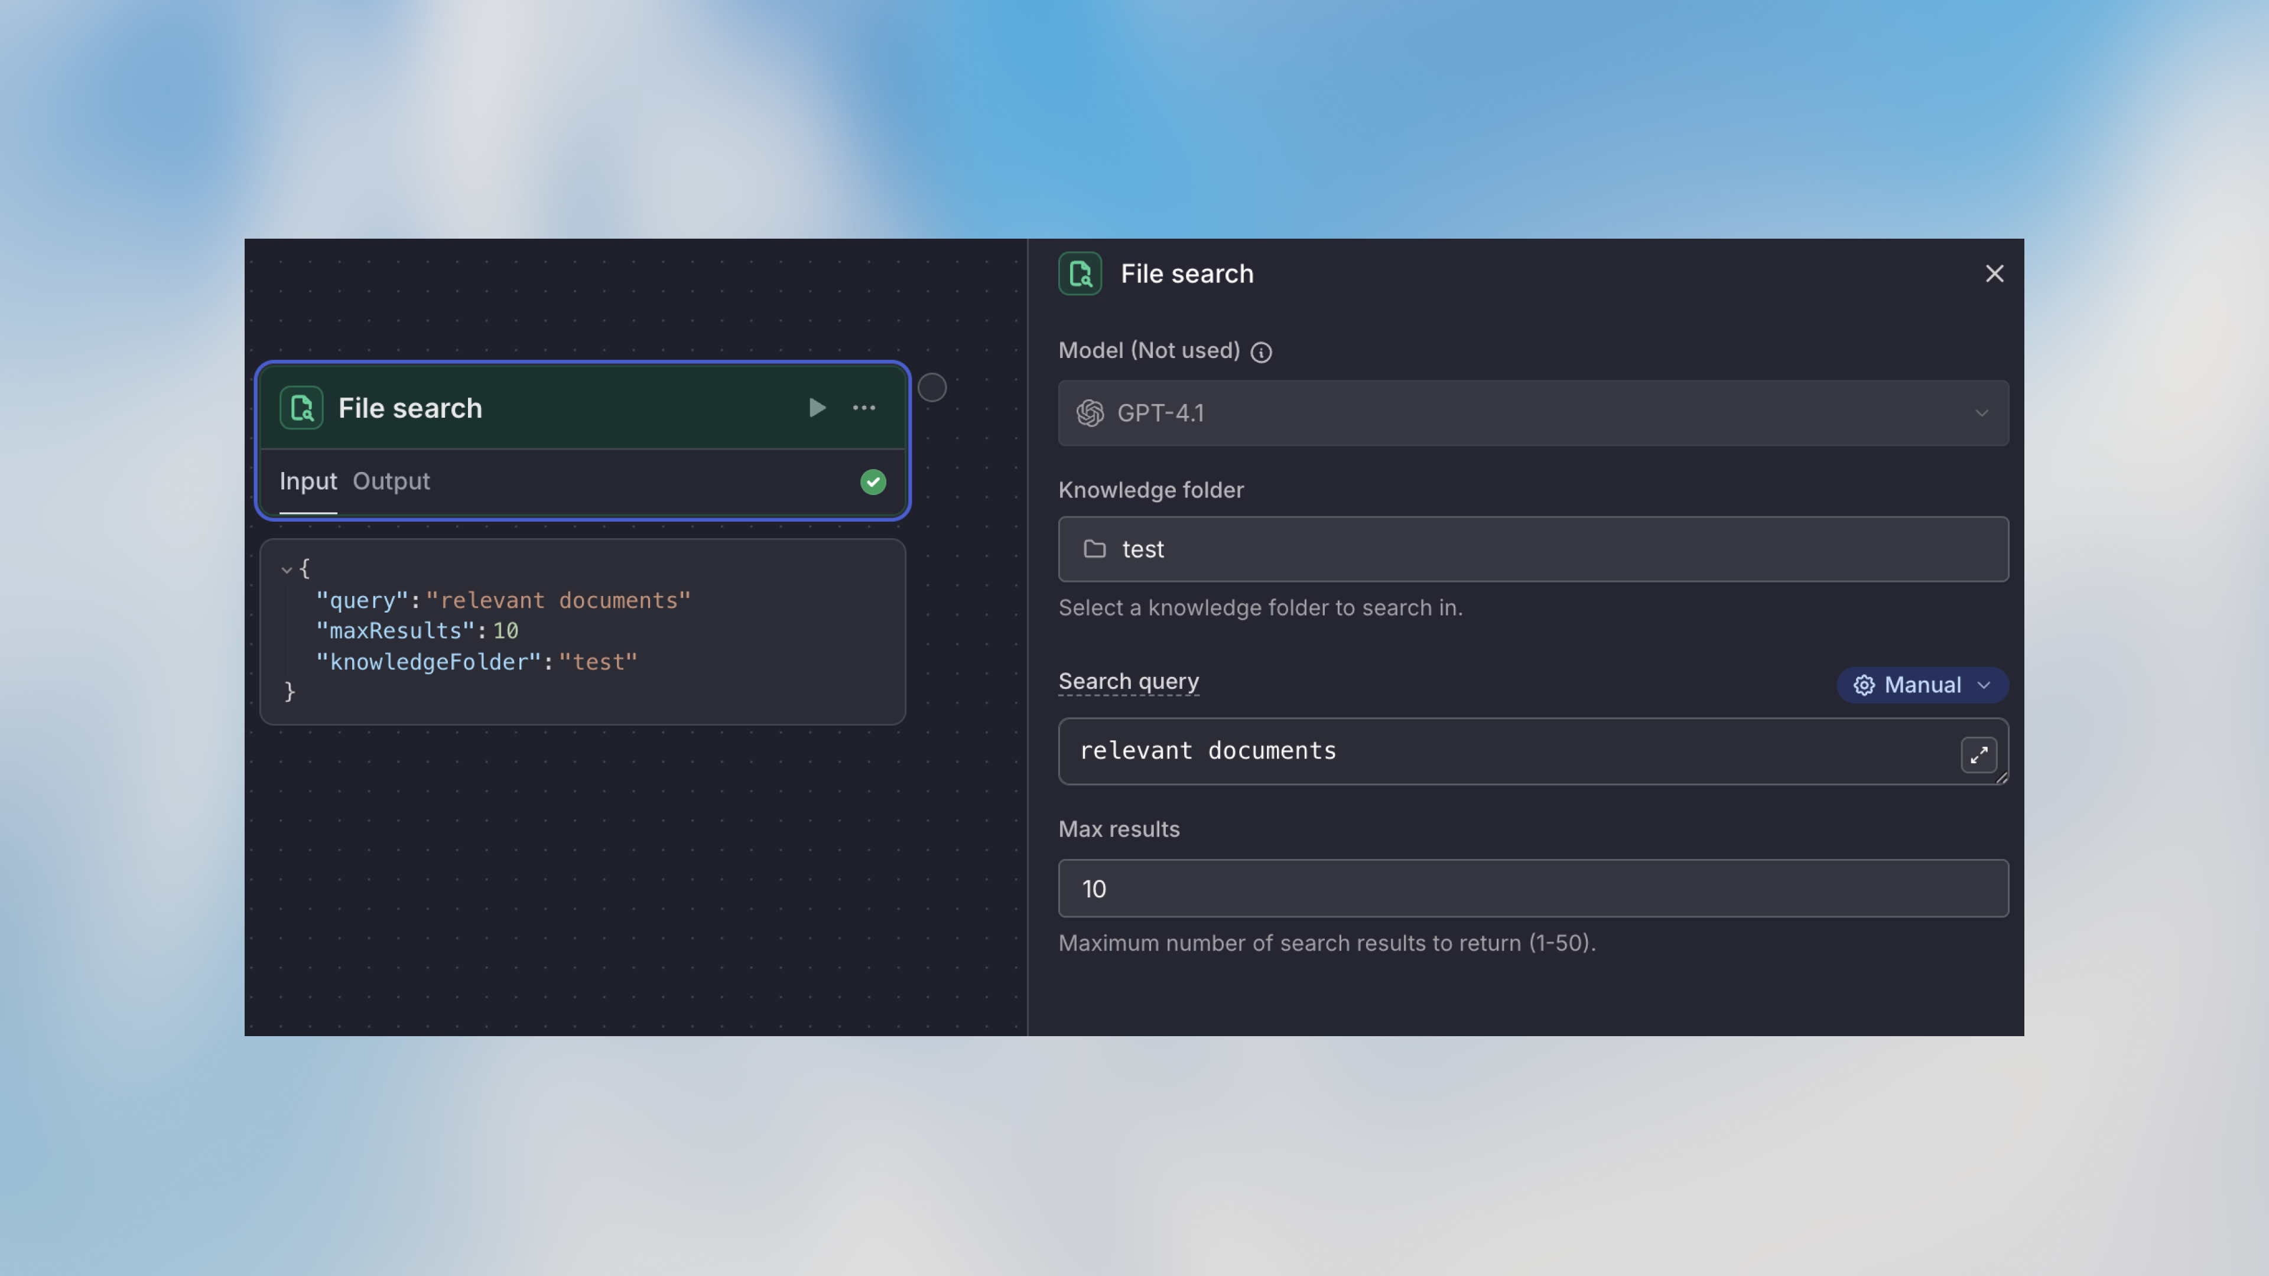2269x1276 pixels.
Task: Select the test knowledge folder field
Action: 1533,549
